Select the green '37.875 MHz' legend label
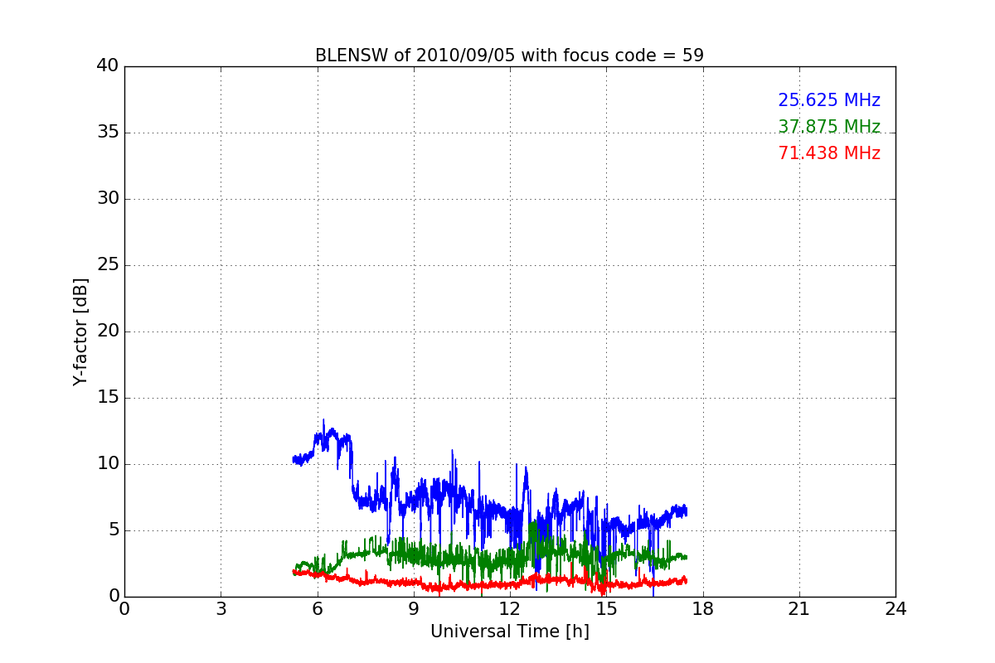 [829, 127]
